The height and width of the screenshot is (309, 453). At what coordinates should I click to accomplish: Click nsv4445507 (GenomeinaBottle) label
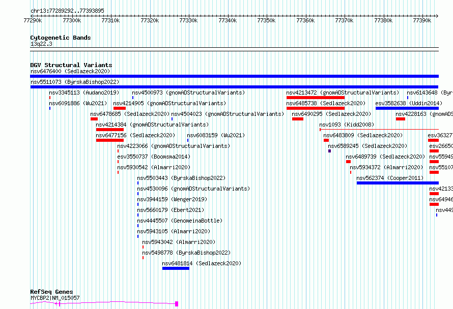[x=180, y=221]
